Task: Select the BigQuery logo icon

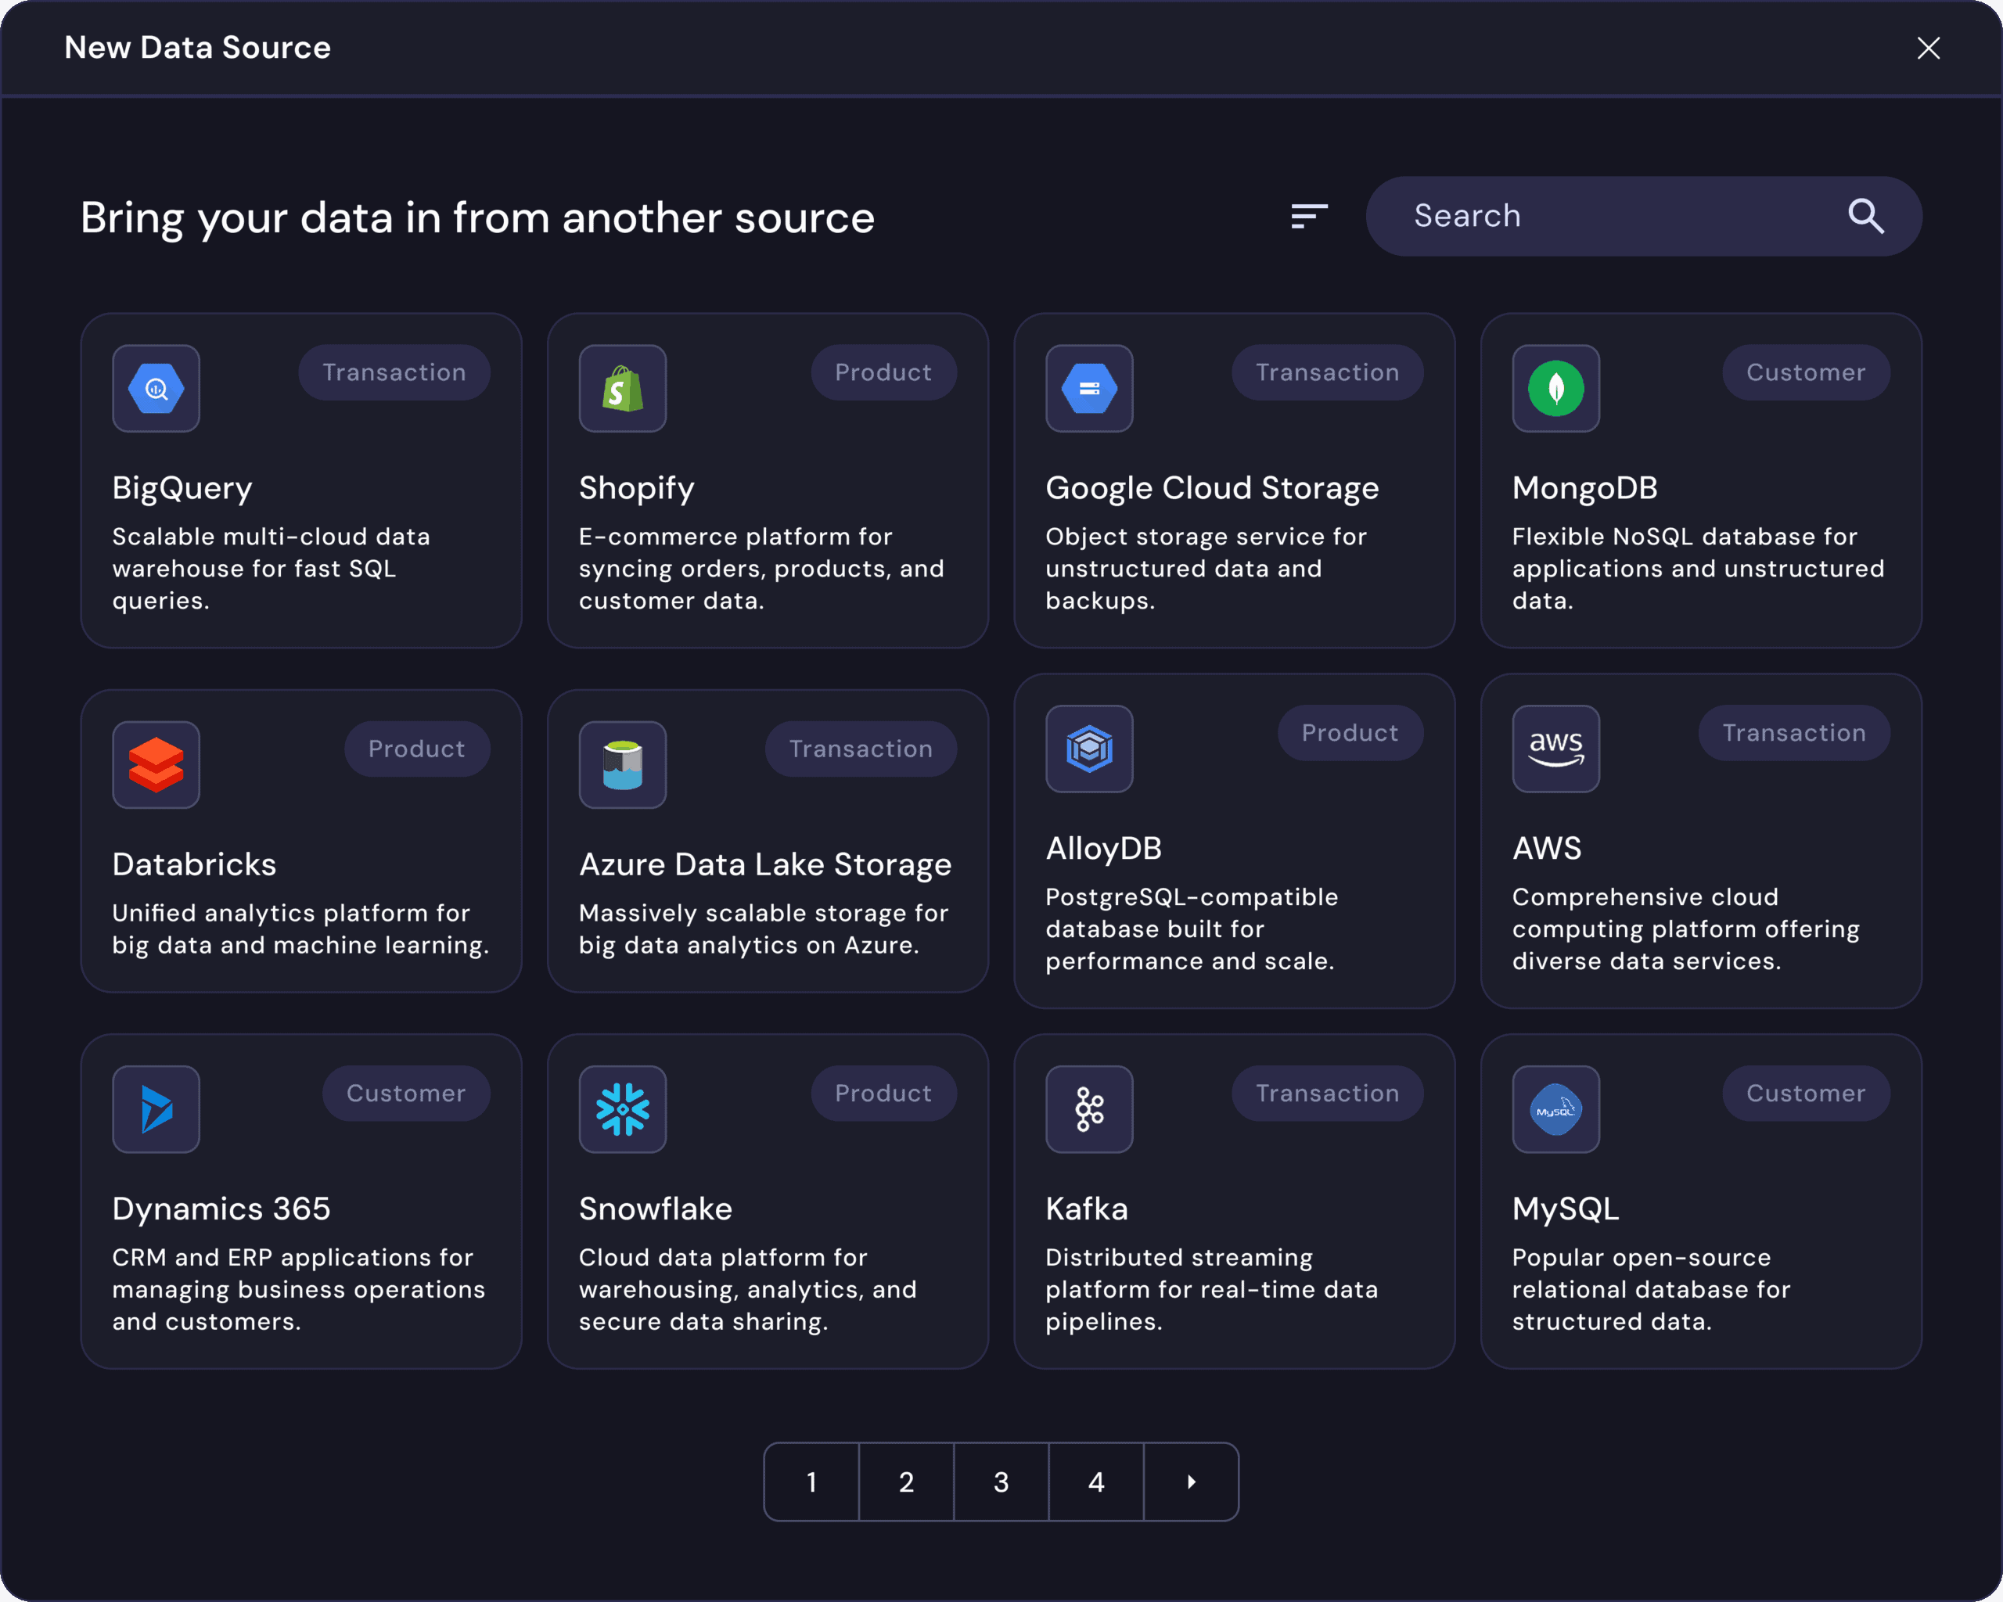Action: coord(156,388)
